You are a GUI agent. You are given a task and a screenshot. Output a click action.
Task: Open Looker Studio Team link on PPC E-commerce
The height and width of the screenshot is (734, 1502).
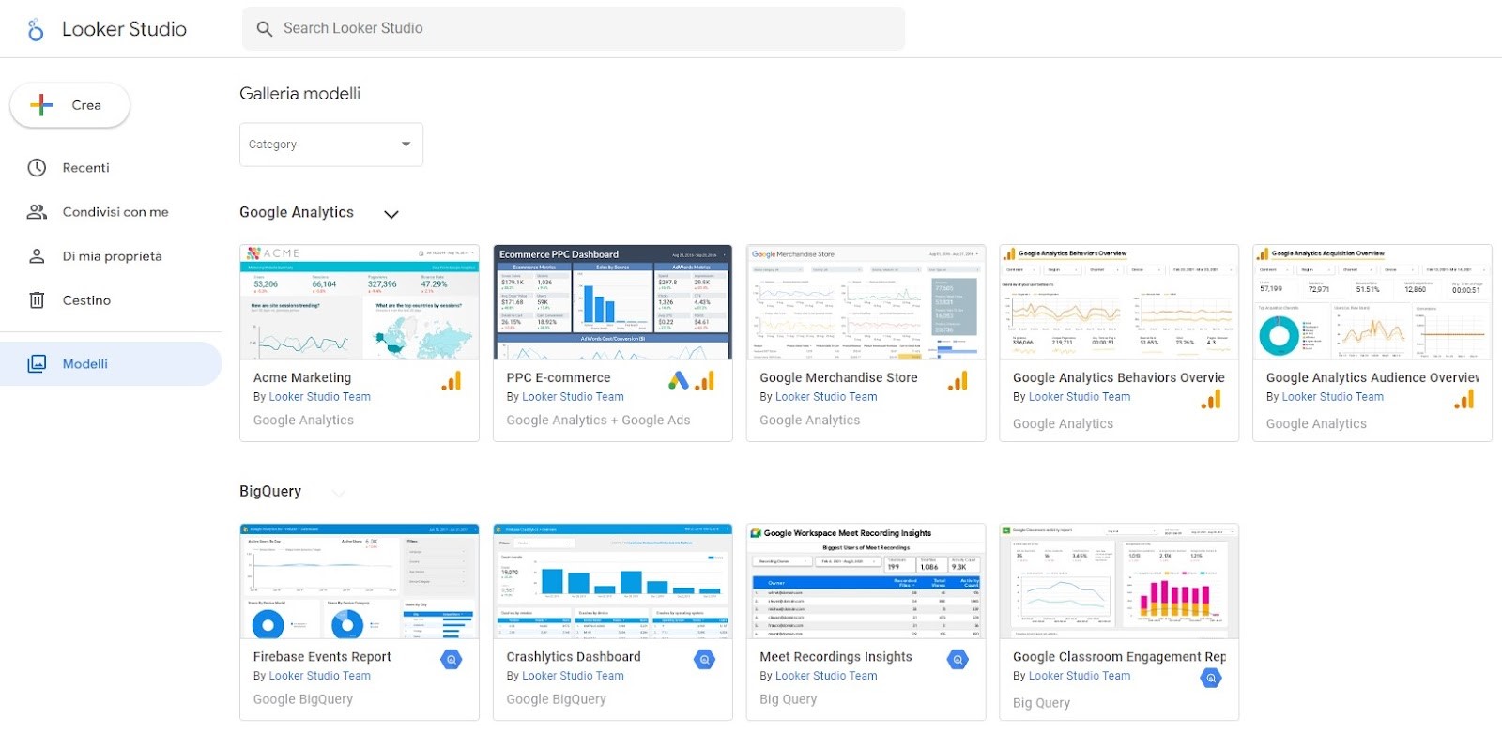pyautogui.click(x=574, y=397)
